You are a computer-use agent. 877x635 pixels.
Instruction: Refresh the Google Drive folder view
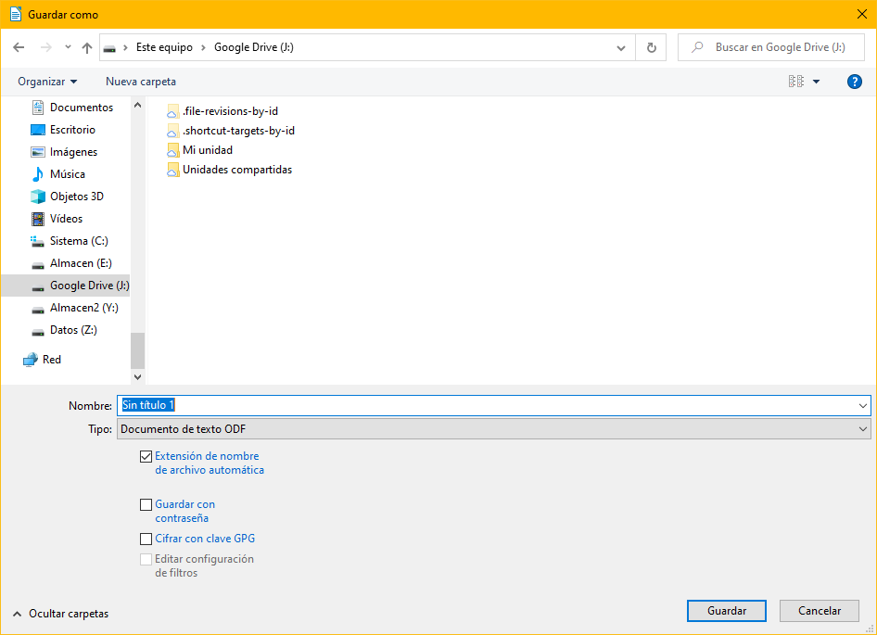651,47
